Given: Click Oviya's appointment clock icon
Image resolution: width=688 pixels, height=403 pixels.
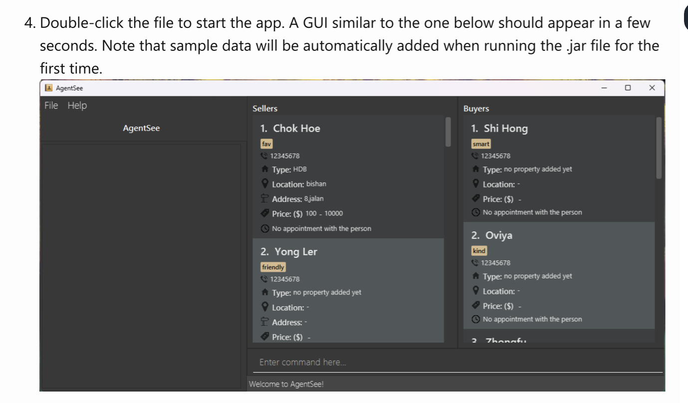Looking at the screenshot, I should coord(476,319).
